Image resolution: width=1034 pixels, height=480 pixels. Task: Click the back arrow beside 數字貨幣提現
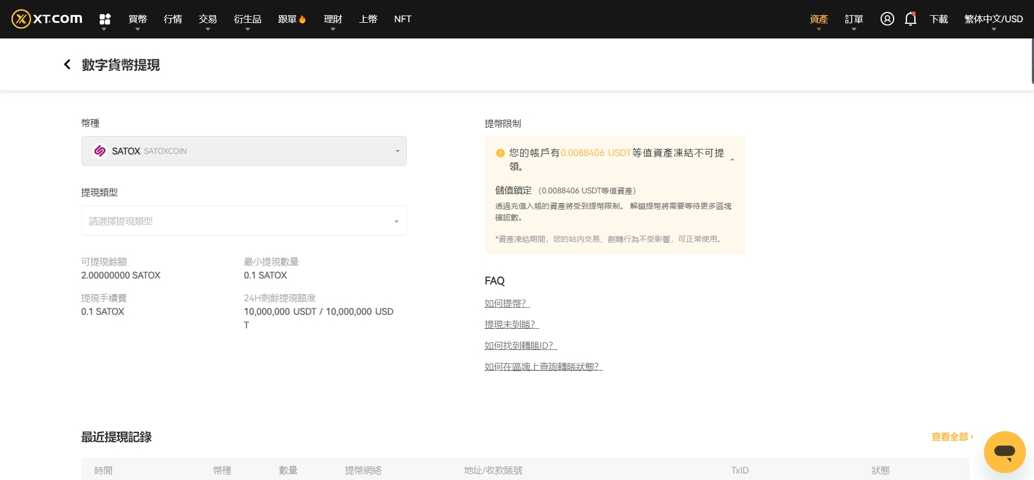[67, 64]
